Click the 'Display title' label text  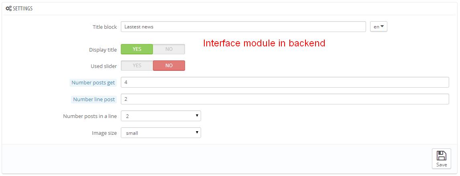[x=103, y=50]
